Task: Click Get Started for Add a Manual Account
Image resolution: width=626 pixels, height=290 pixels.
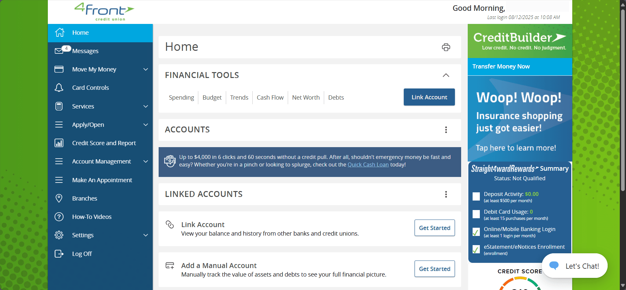Action: pyautogui.click(x=435, y=269)
